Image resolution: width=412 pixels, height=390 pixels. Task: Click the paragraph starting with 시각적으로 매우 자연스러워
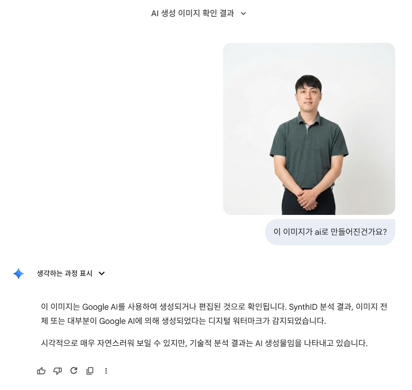pyautogui.click(x=204, y=343)
